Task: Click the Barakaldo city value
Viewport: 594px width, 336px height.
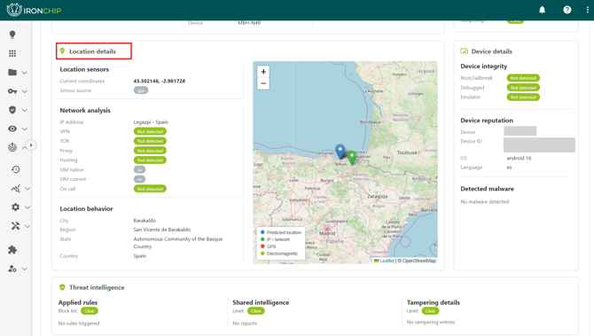Action: pyautogui.click(x=145, y=221)
